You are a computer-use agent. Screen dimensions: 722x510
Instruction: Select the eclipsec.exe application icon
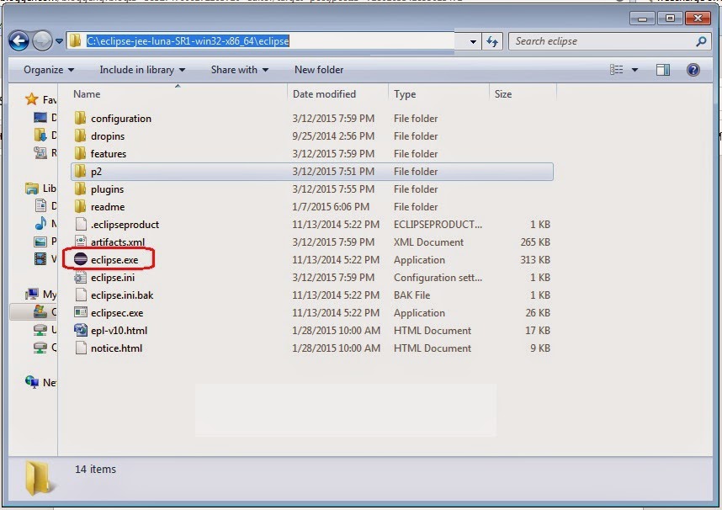point(81,312)
